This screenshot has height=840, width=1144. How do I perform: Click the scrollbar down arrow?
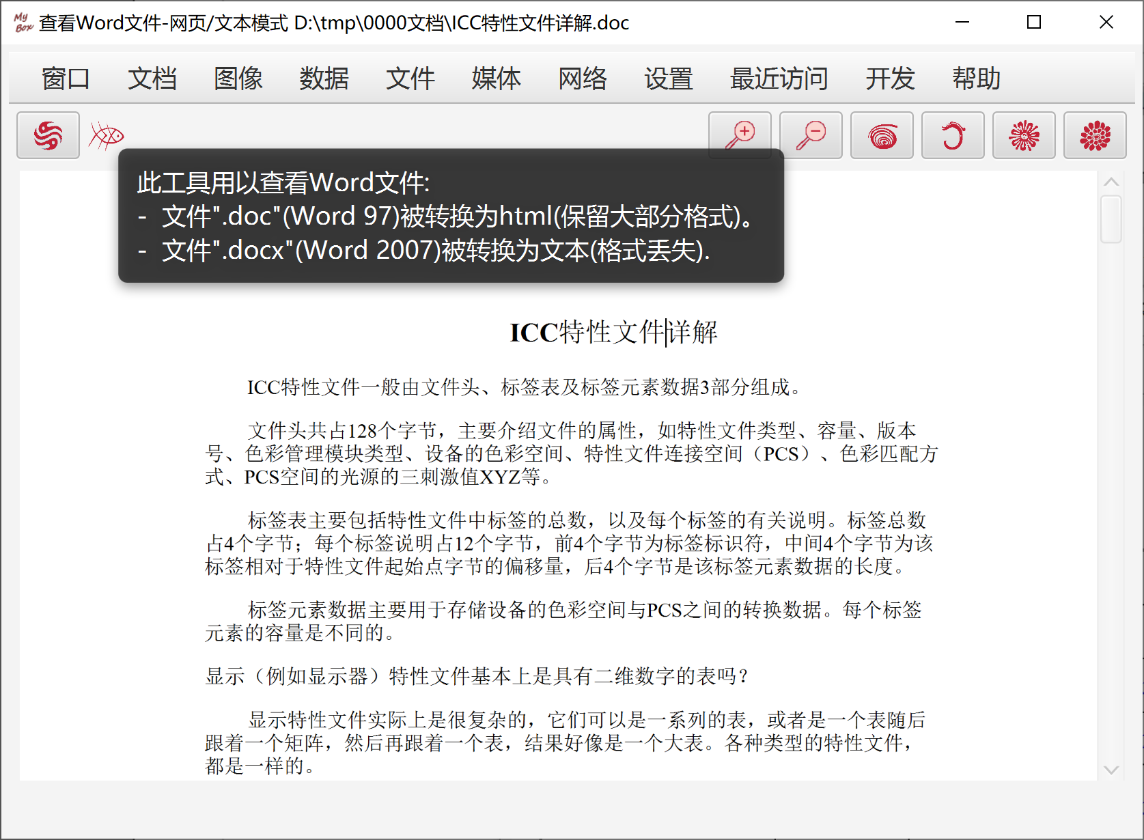(x=1111, y=770)
